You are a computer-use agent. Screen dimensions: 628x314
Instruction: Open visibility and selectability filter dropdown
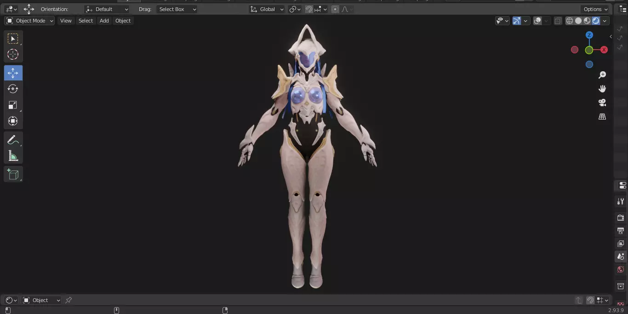point(502,21)
